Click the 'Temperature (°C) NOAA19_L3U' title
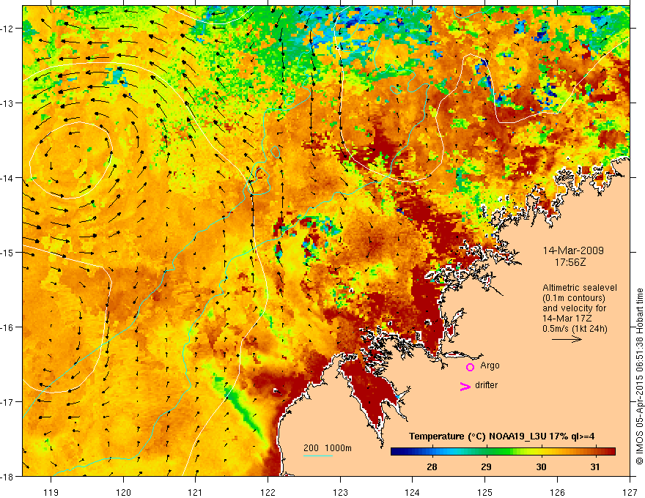 478,436
